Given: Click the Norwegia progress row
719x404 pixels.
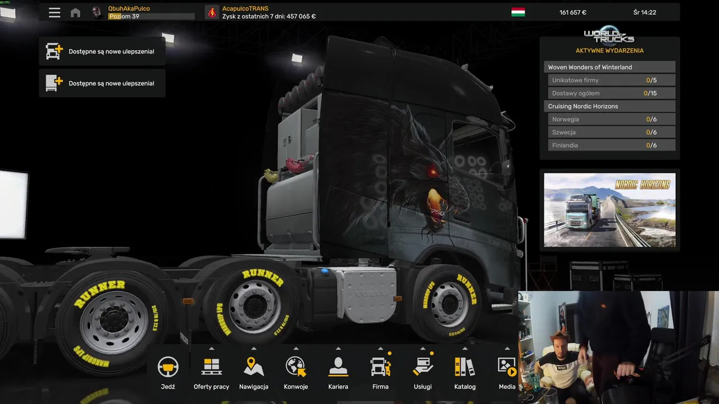Looking at the screenshot, I should [611, 119].
